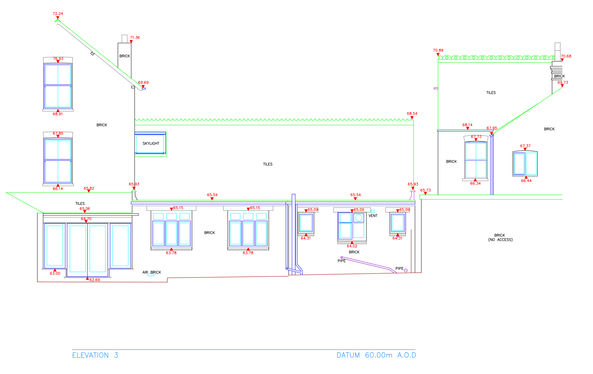Select window sill level '66.44'
The width and height of the screenshot is (593, 374).
click(526, 181)
